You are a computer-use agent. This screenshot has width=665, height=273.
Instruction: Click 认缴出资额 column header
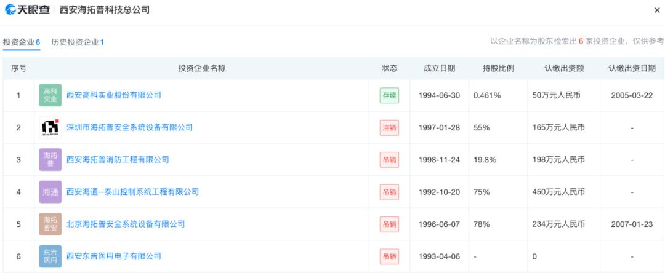(564, 68)
